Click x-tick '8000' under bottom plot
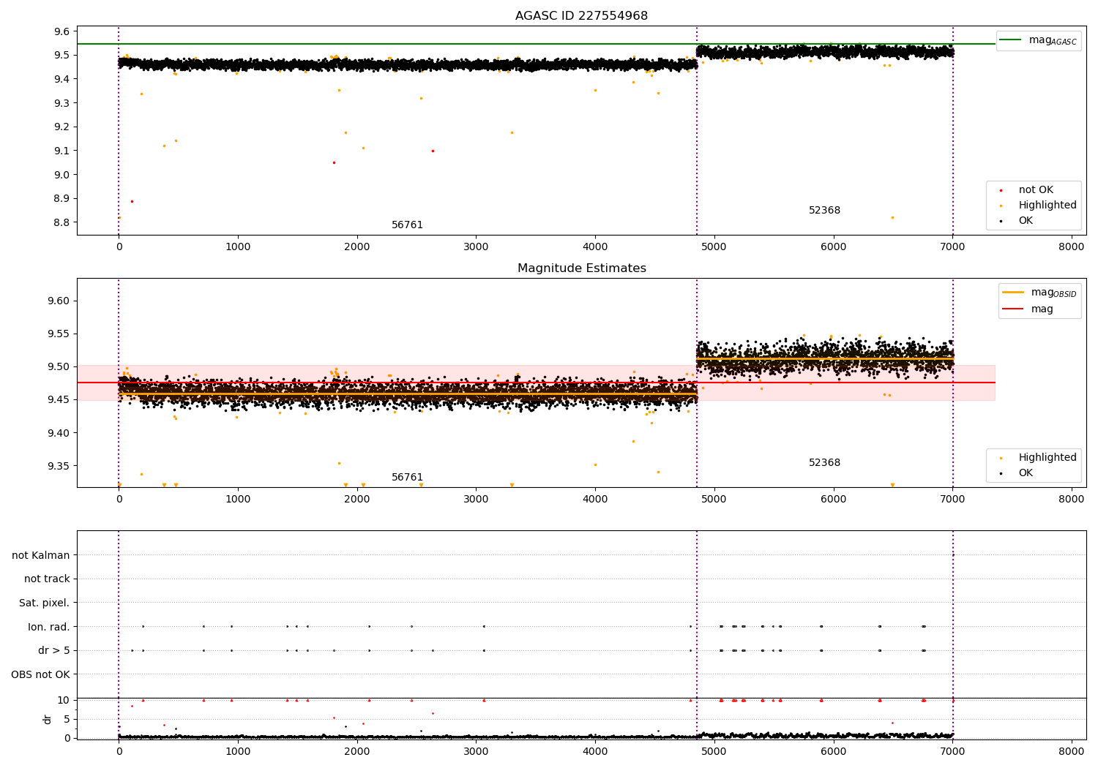Screen dimensions: 1098x768 1072,751
